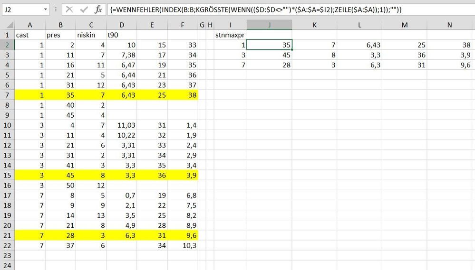The height and width of the screenshot is (270, 475).
Task: Click cell F22 with value 10,3
Action: [x=183, y=245]
